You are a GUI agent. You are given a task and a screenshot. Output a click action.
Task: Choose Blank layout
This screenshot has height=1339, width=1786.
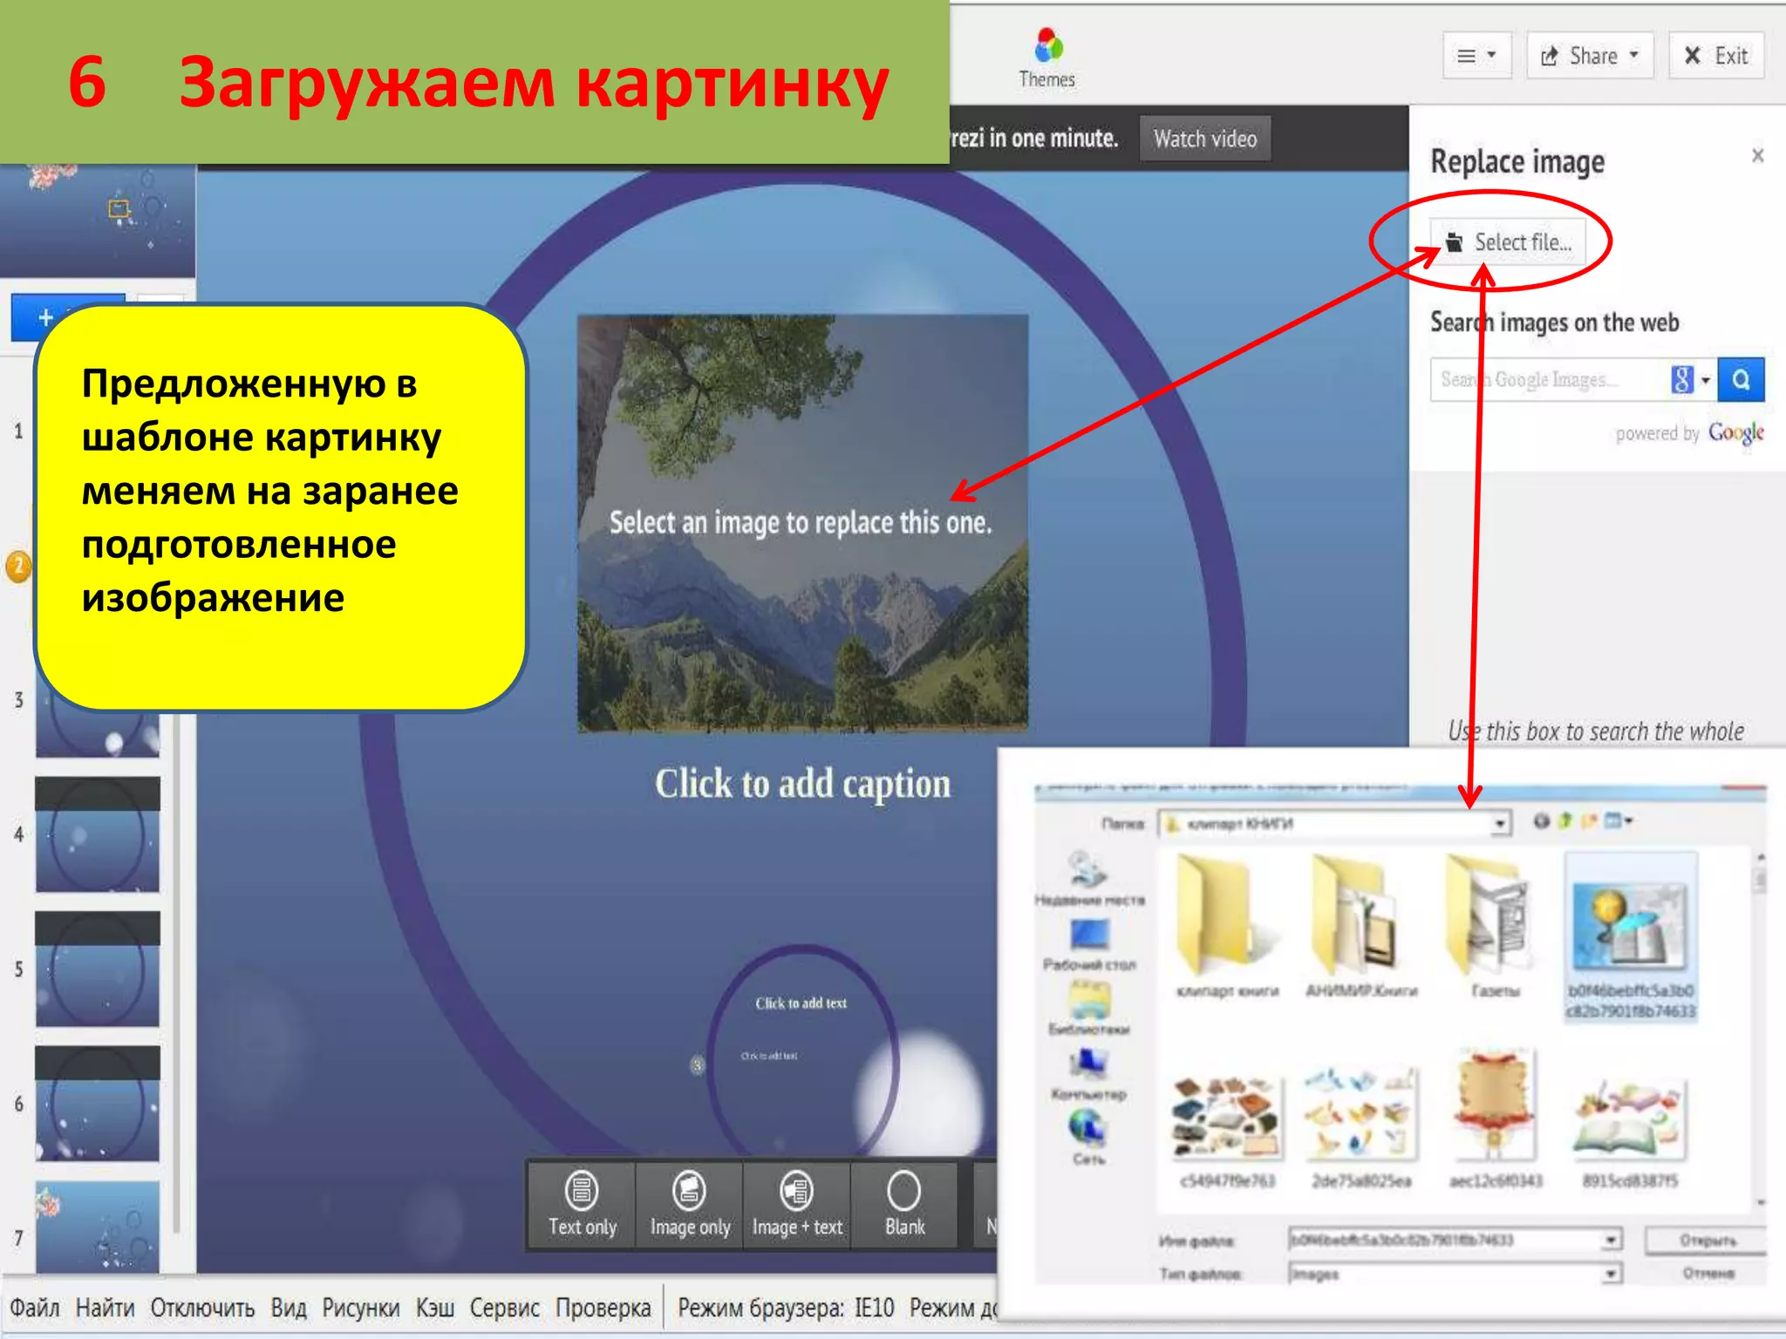click(x=904, y=1205)
